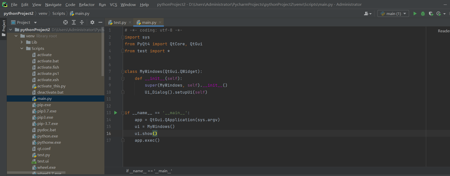450x176 pixels.
Task: Click the Run main green play button
Action: tap(415, 14)
